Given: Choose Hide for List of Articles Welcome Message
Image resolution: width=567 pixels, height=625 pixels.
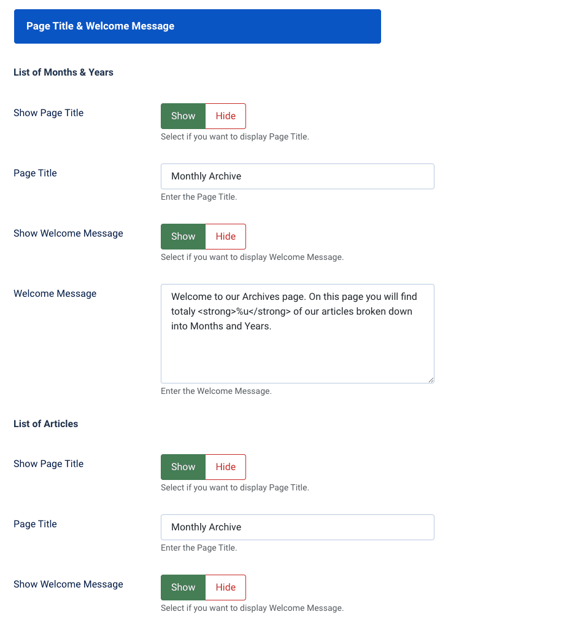Looking at the screenshot, I should point(225,588).
